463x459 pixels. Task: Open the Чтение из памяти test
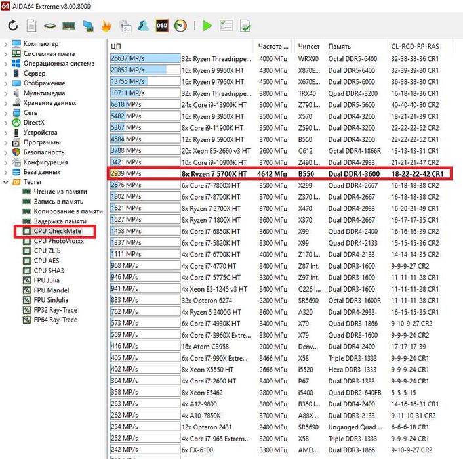click(60, 192)
